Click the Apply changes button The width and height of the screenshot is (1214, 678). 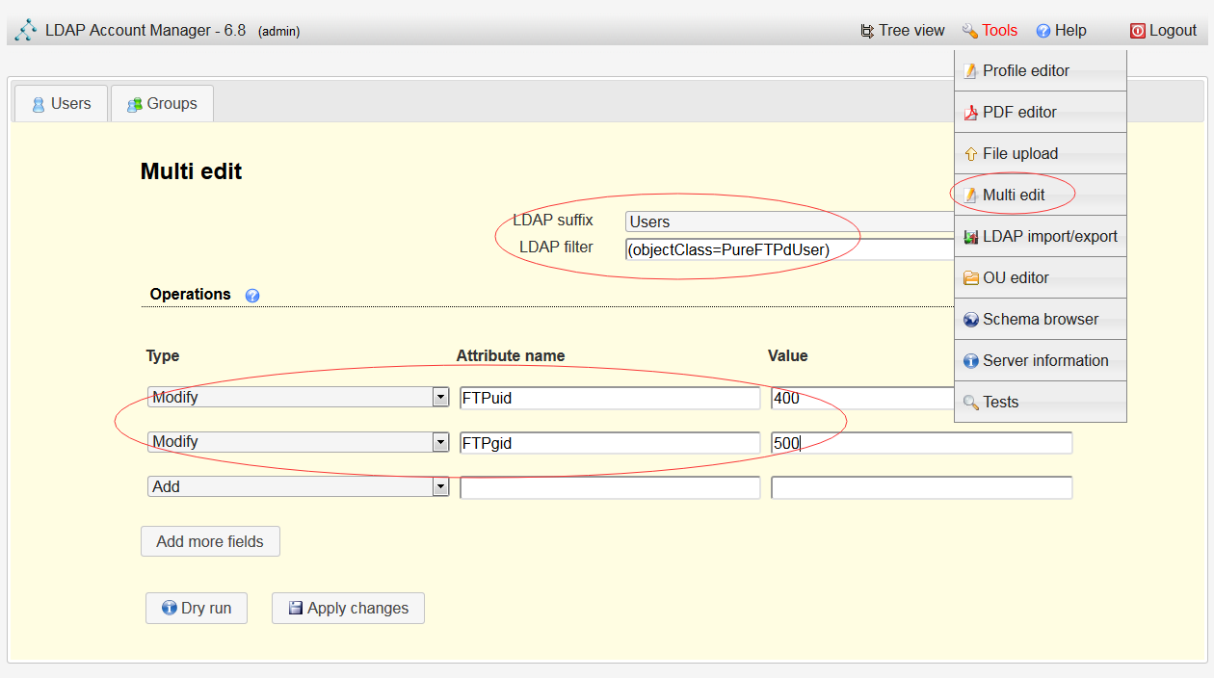click(x=348, y=609)
